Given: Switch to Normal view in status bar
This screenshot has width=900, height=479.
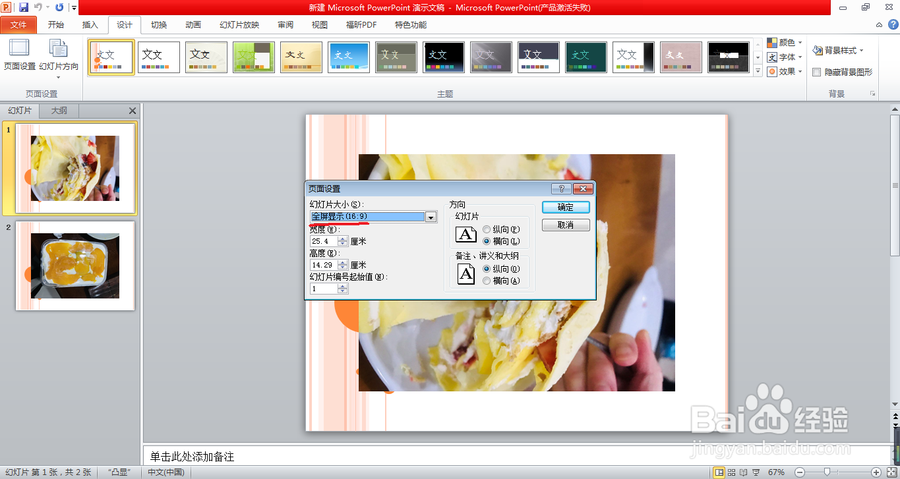Looking at the screenshot, I should 719,472.
